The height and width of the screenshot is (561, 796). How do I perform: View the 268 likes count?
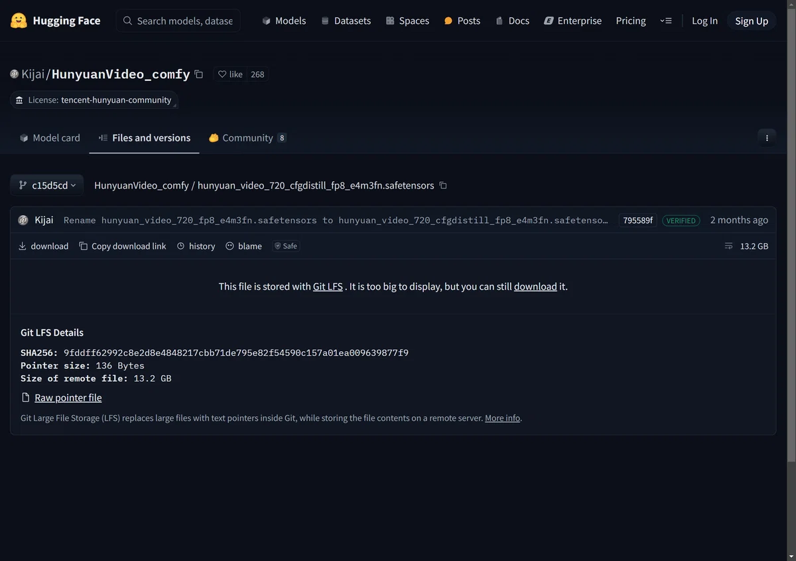click(257, 74)
